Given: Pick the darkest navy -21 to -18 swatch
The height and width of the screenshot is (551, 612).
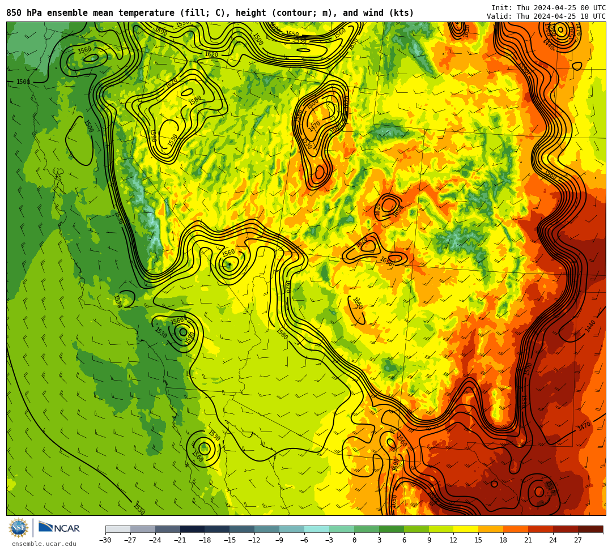Looking at the screenshot, I should click(x=193, y=529).
